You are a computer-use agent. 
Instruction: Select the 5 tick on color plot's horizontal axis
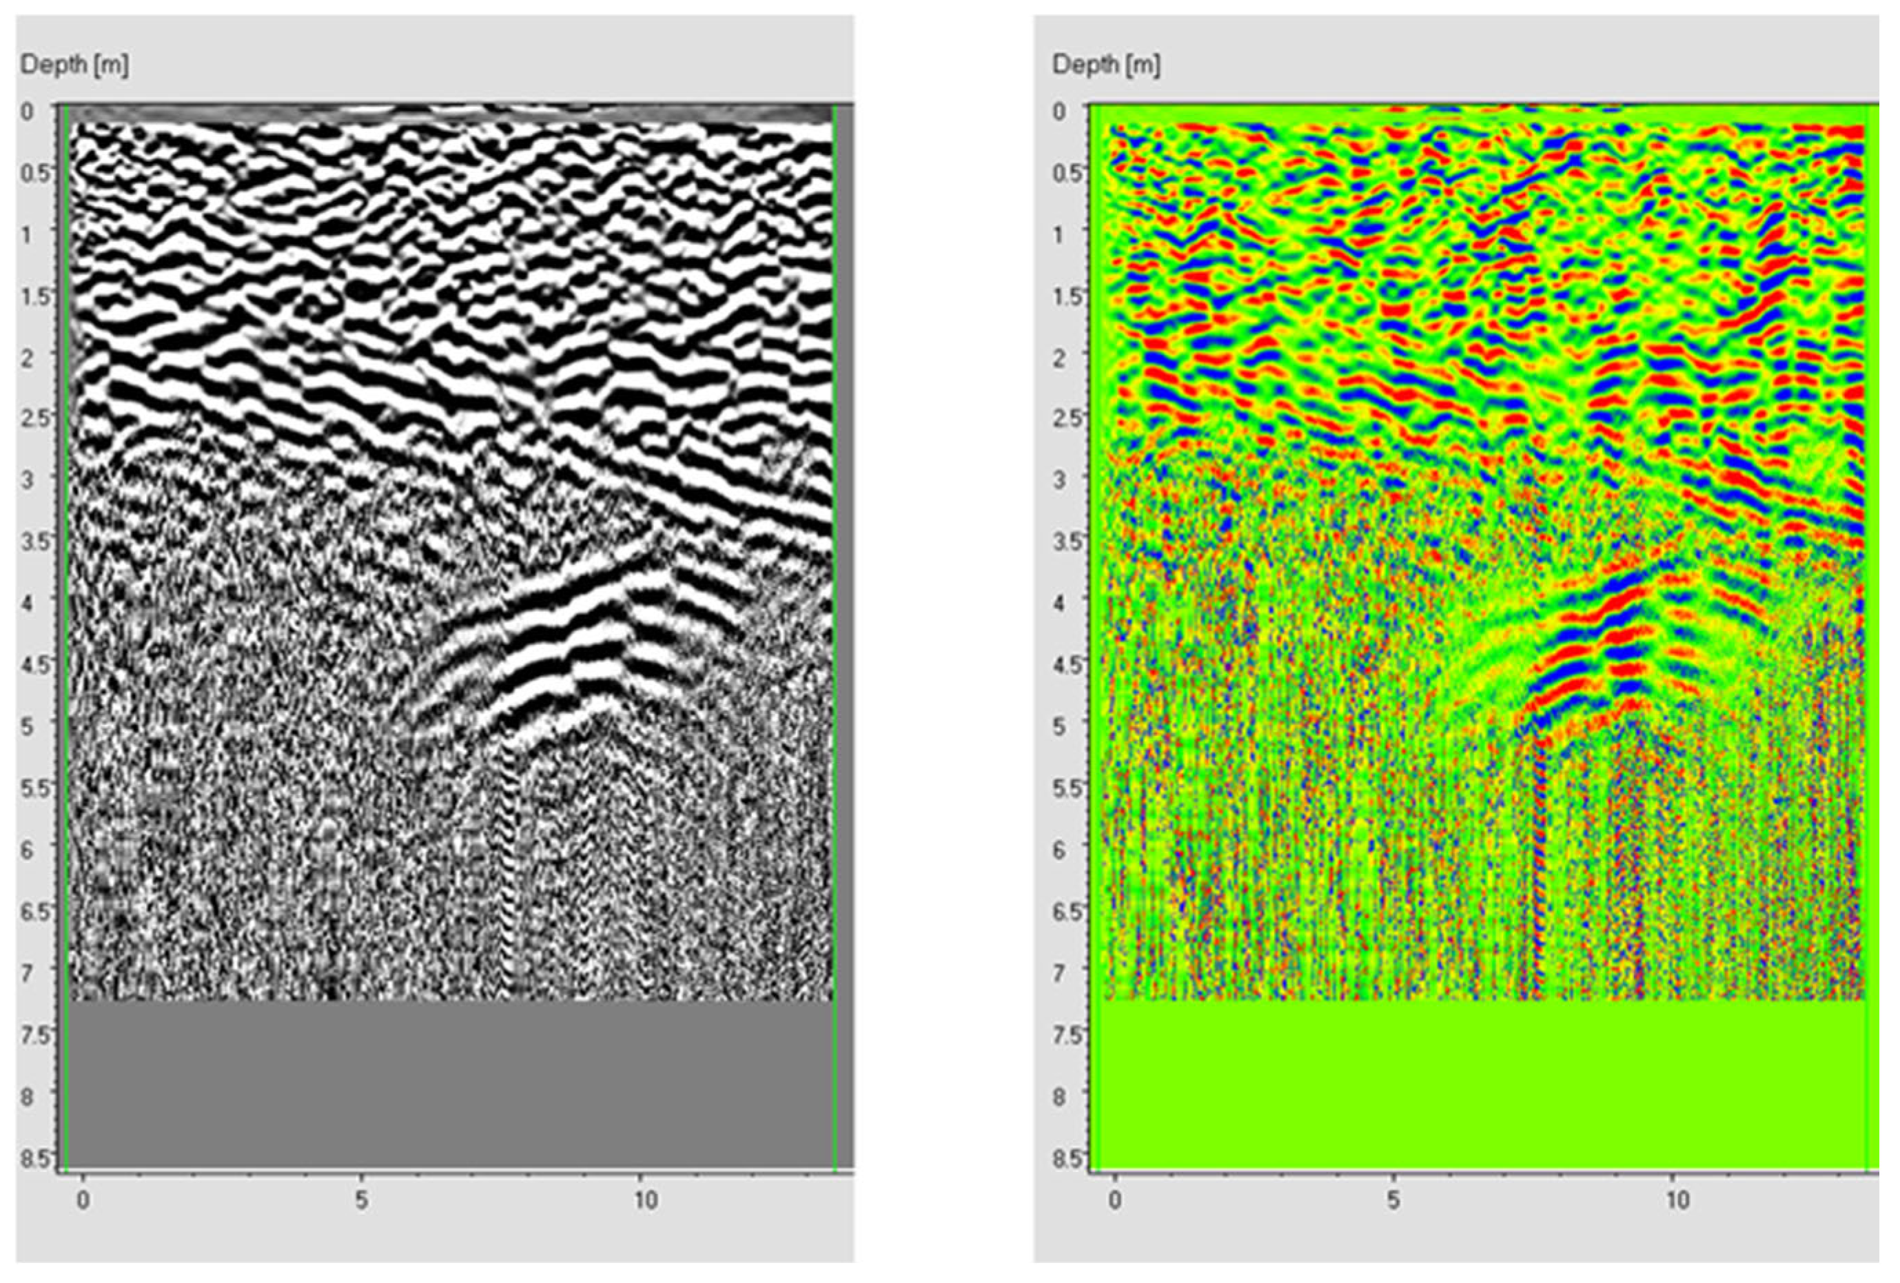pyautogui.click(x=1393, y=1201)
